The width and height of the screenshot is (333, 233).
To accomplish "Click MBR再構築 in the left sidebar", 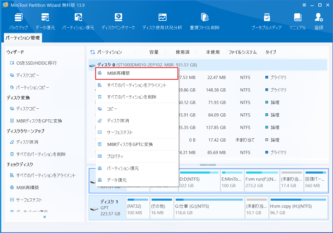I will [x=24, y=188].
